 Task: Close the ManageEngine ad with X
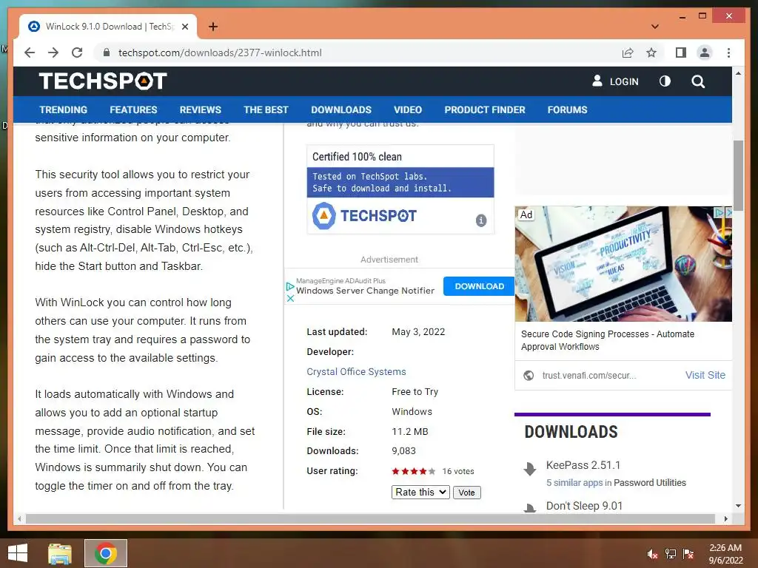(290, 299)
